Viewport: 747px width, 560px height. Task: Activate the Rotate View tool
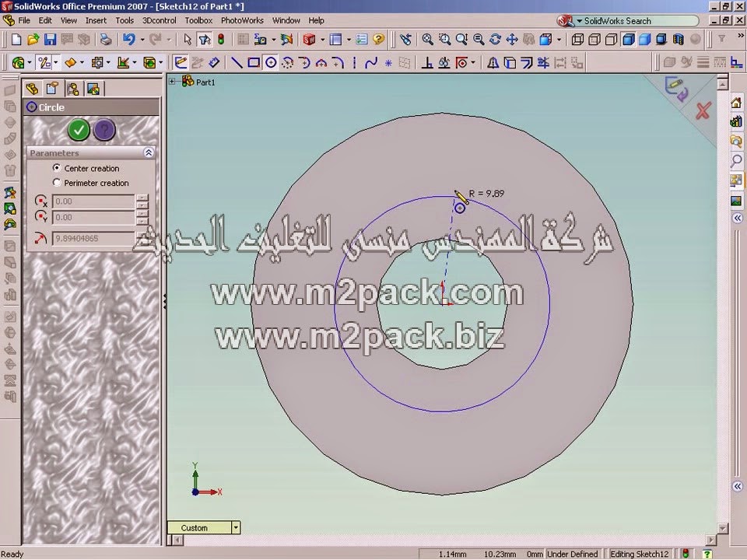[x=495, y=40]
